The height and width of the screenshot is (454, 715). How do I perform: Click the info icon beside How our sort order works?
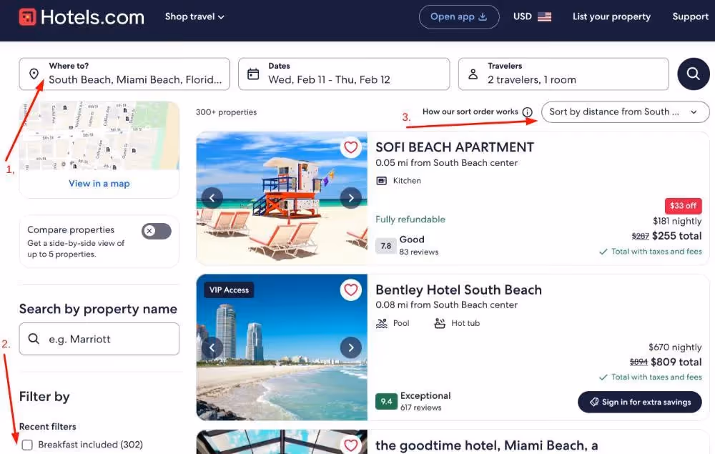pyautogui.click(x=527, y=112)
